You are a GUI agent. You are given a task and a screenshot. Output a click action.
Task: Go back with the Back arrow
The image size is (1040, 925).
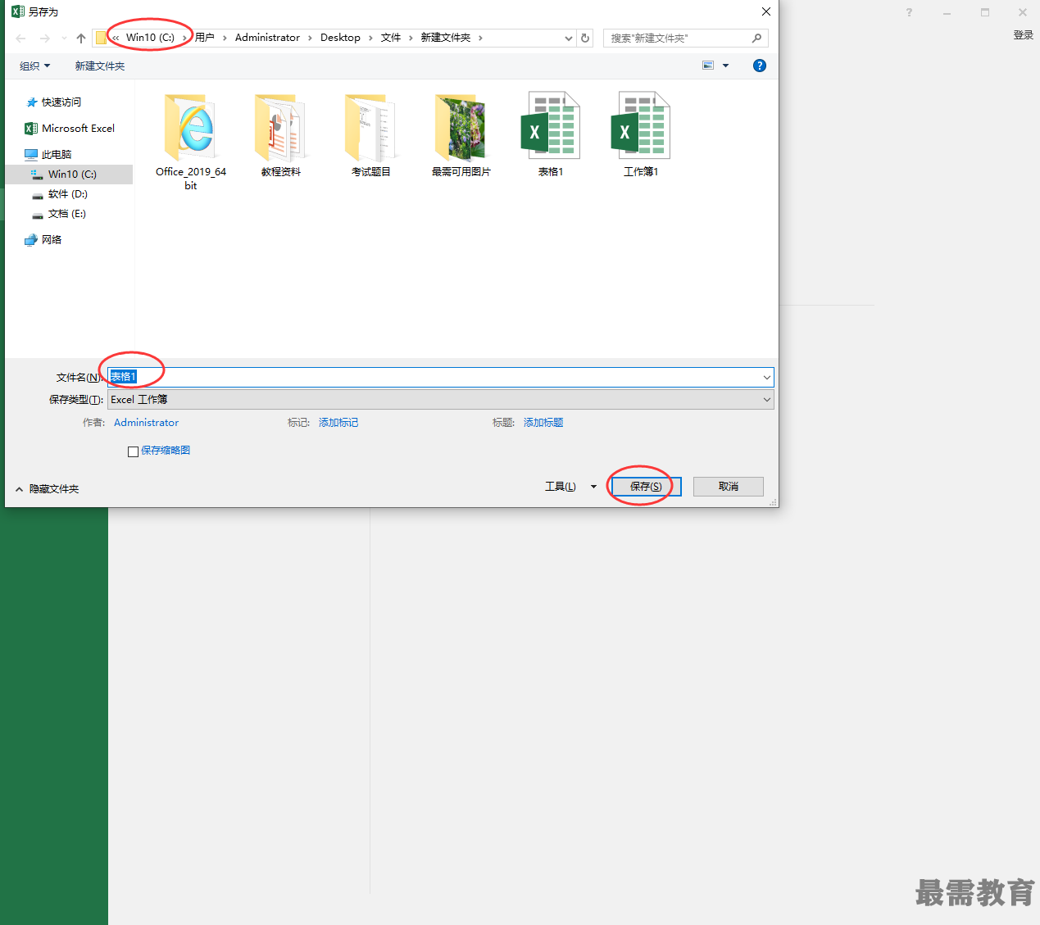coord(21,39)
